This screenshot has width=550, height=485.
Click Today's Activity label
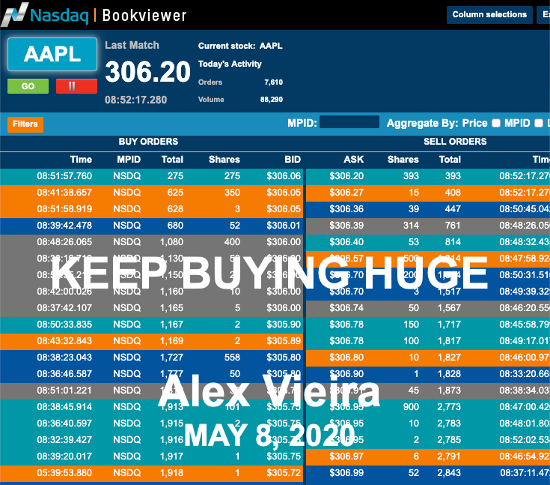[x=230, y=64]
